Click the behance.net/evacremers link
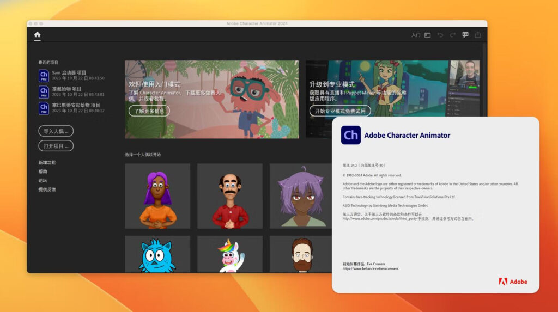The image size is (558, 312). [x=371, y=269]
